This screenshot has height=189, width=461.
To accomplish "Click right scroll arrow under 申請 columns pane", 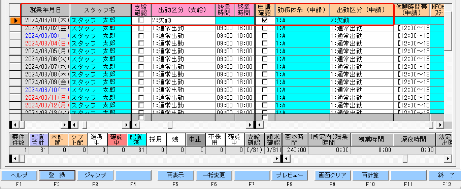I will tap(440, 125).
